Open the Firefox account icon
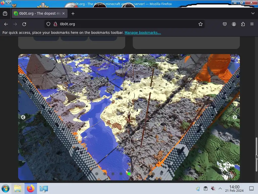The image size is (258, 194). tap(234, 24)
